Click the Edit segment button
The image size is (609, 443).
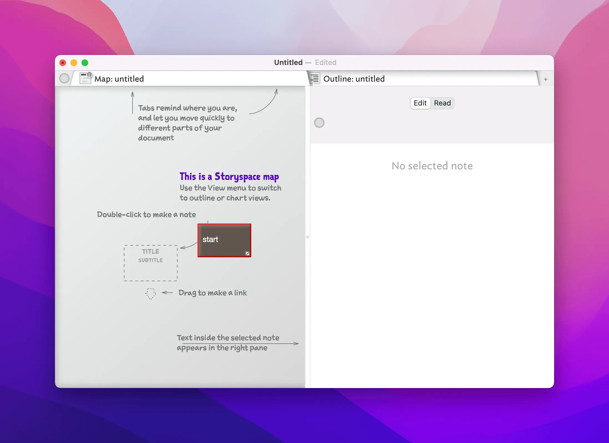tap(420, 103)
